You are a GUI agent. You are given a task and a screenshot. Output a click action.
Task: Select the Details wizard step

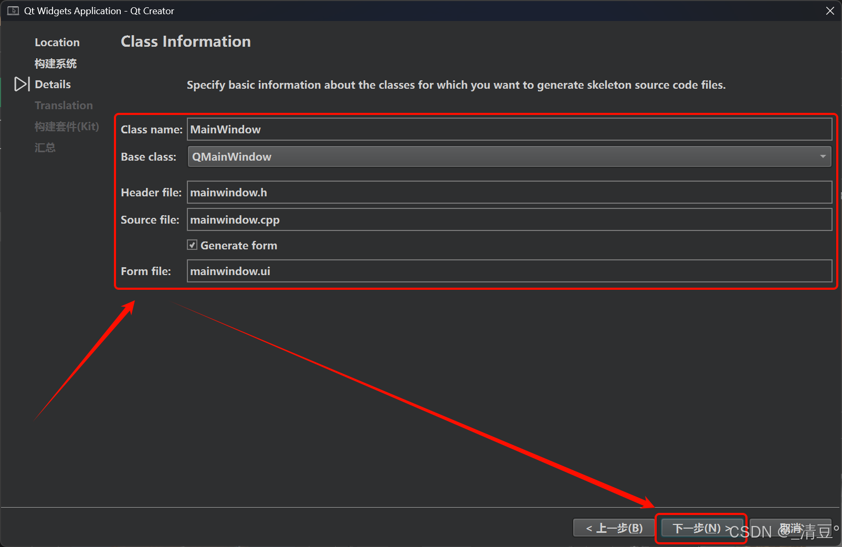click(x=52, y=84)
